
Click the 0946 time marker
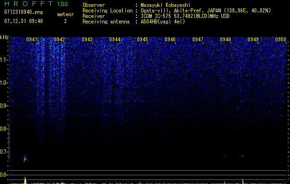coord(170,40)
